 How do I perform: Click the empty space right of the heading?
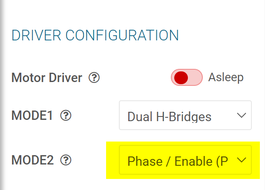222,35
